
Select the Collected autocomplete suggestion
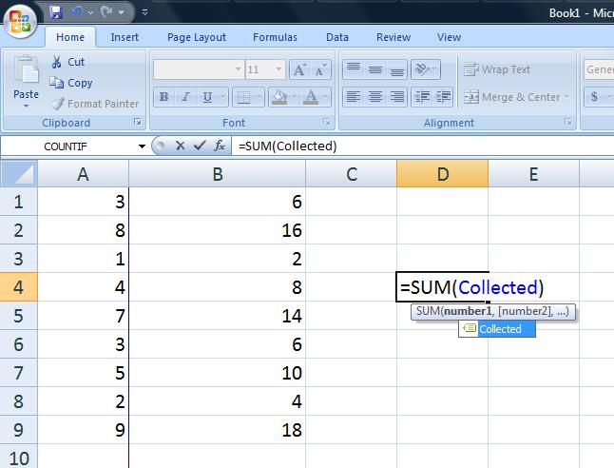(497, 329)
